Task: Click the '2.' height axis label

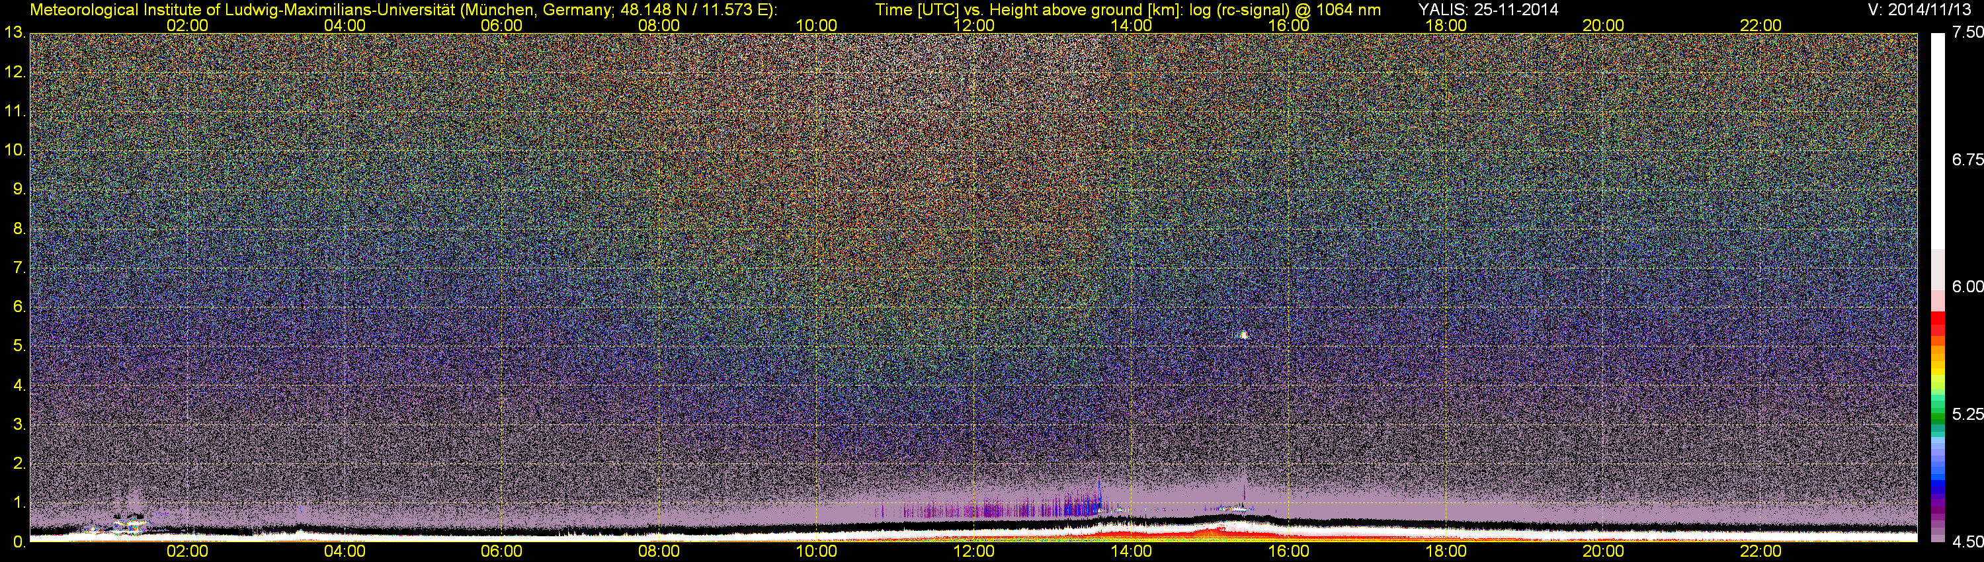Action: [x=19, y=463]
